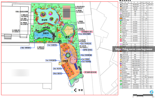Click the '50-백량금' plant label
The width and height of the screenshot is (155, 98).
(24, 24)
